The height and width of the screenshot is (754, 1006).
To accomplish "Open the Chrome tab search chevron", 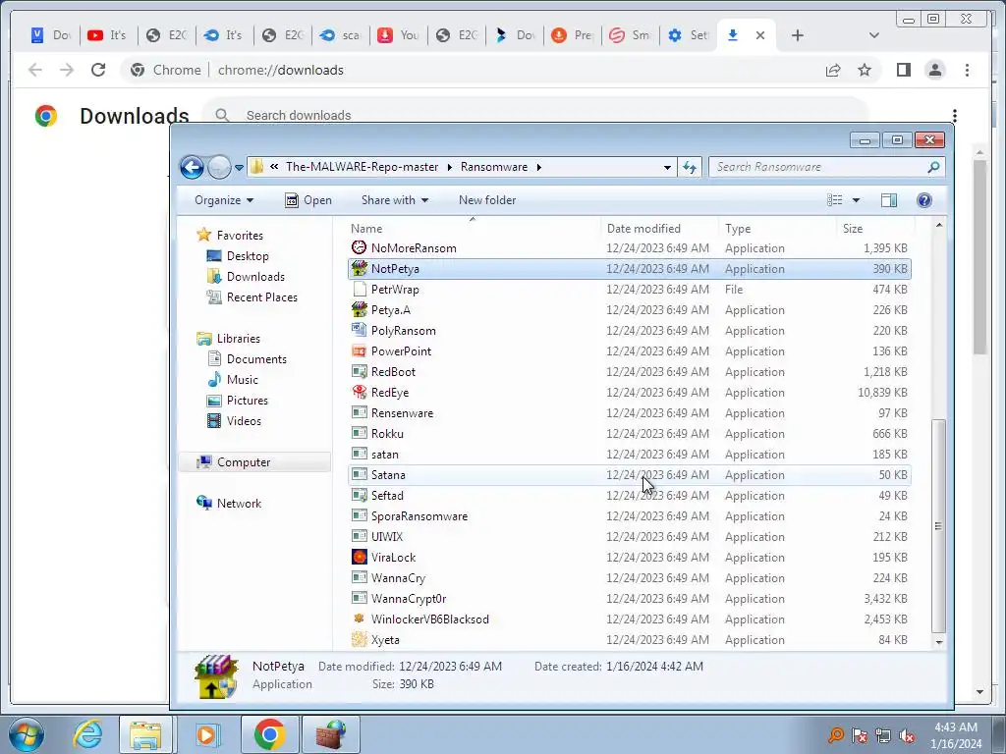I will [873, 35].
